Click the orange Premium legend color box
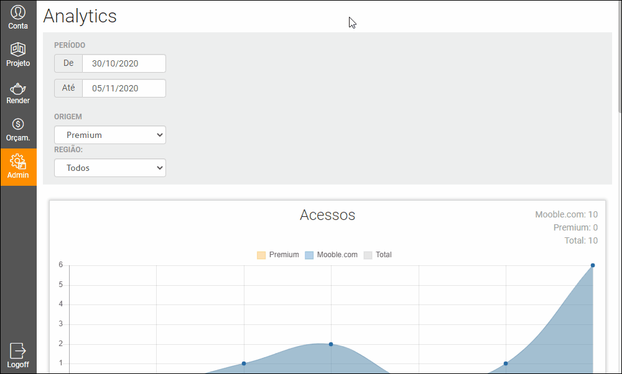This screenshot has width=622, height=374. 261,255
